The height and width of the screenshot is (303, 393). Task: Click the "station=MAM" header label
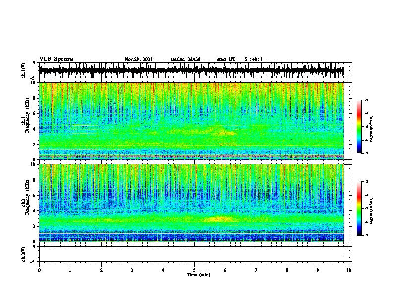185,59
